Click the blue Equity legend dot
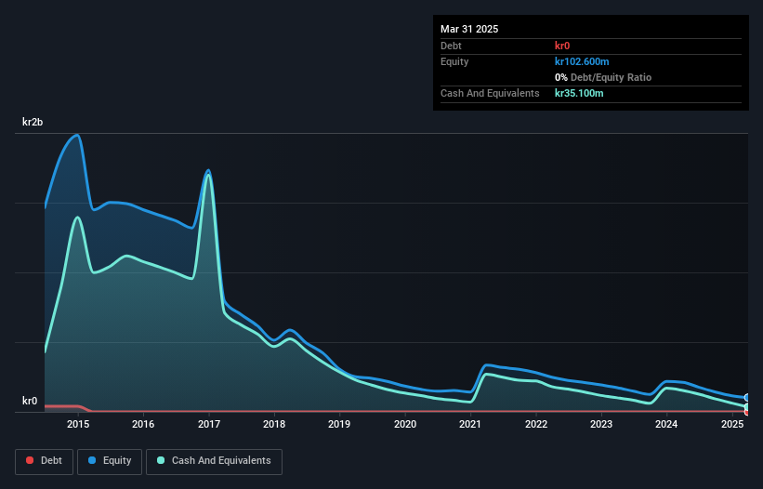 pos(92,460)
